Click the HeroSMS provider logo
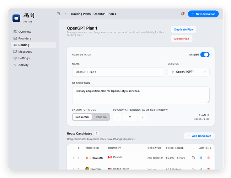This screenshot has width=231, height=178. click(x=87, y=158)
